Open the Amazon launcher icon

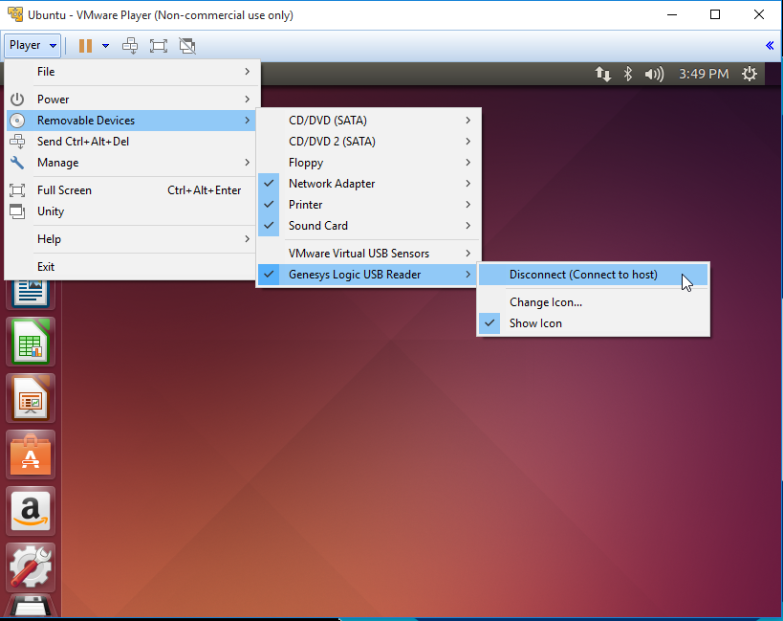[32, 510]
